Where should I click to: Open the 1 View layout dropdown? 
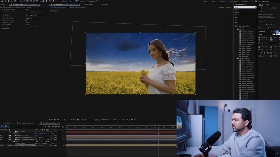[x=116, y=120]
